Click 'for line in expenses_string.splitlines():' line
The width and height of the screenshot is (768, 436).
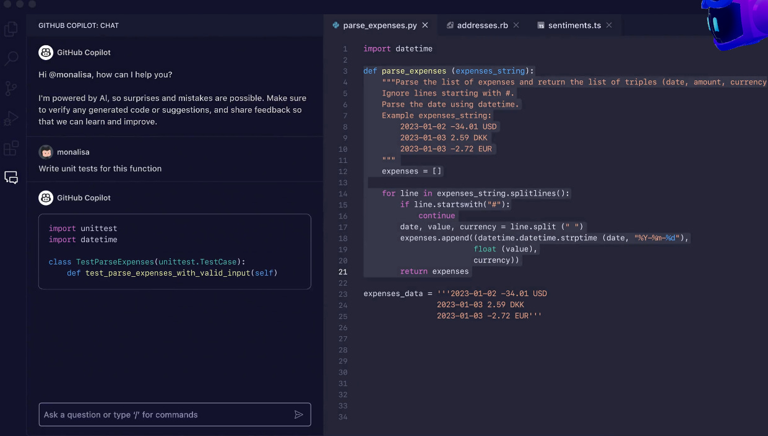(475, 194)
